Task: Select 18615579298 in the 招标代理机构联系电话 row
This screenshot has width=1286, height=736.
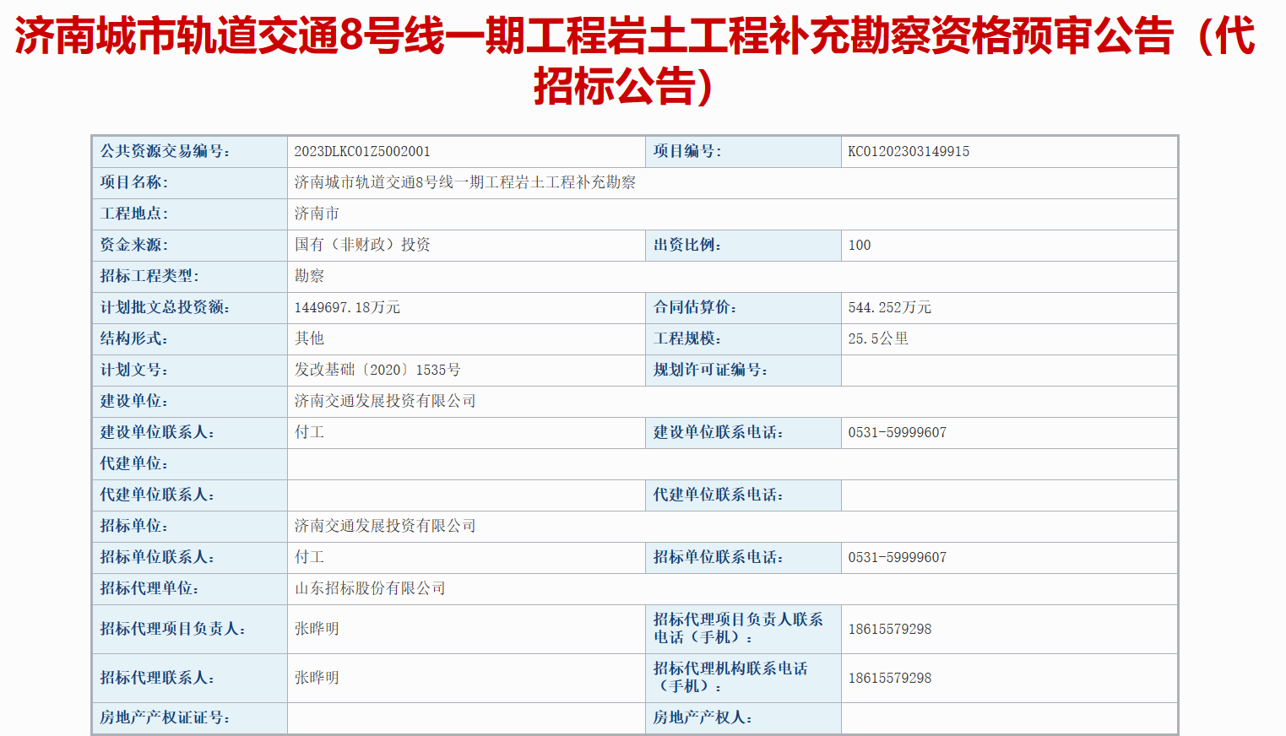Action: click(x=890, y=679)
